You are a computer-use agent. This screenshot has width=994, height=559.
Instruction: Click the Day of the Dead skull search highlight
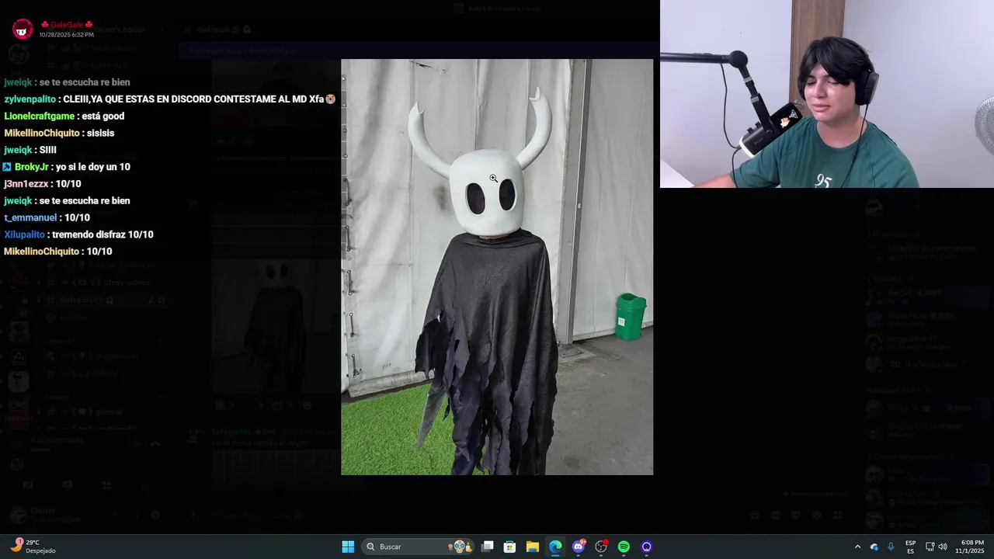[x=460, y=547]
